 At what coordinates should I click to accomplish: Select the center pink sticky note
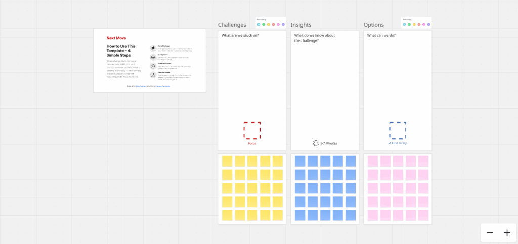coord(398,188)
